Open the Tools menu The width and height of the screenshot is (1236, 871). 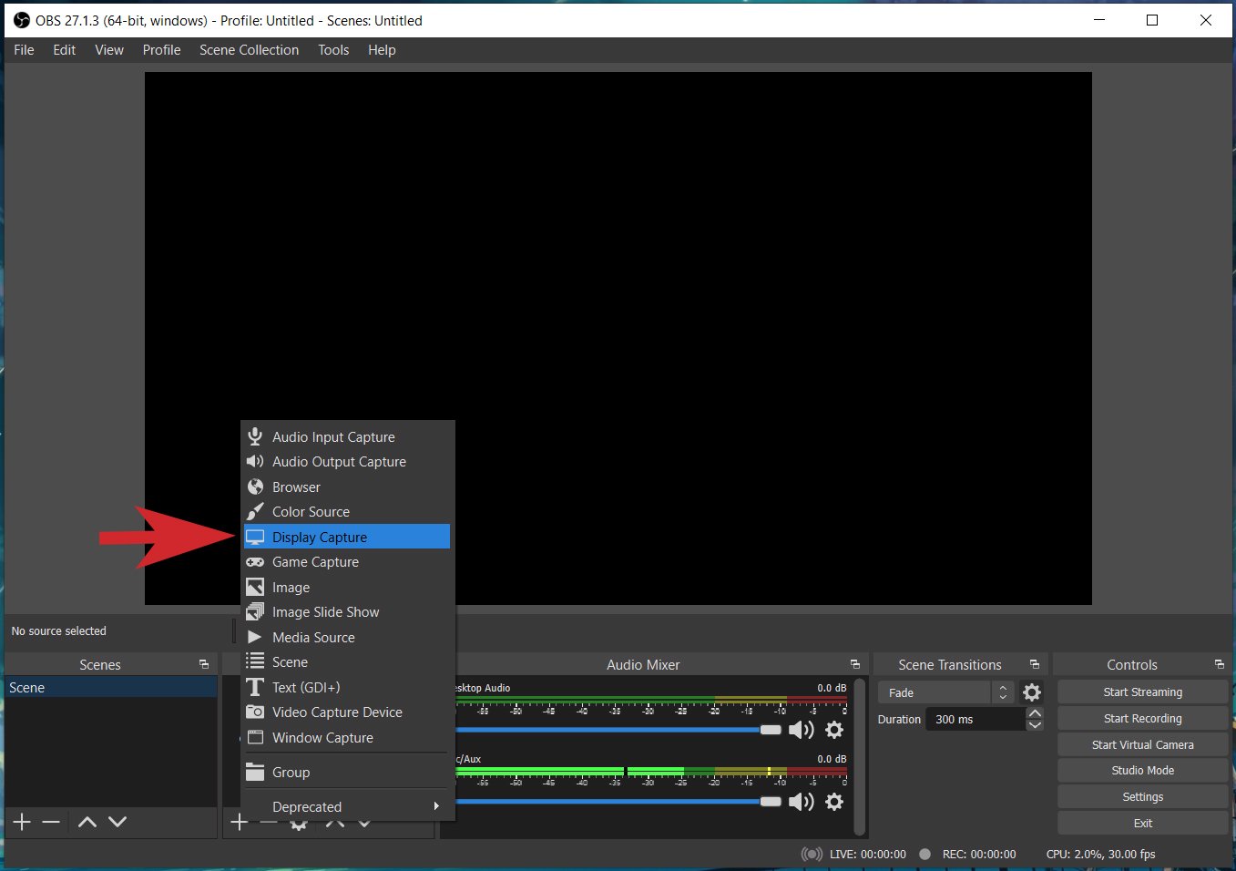click(332, 50)
